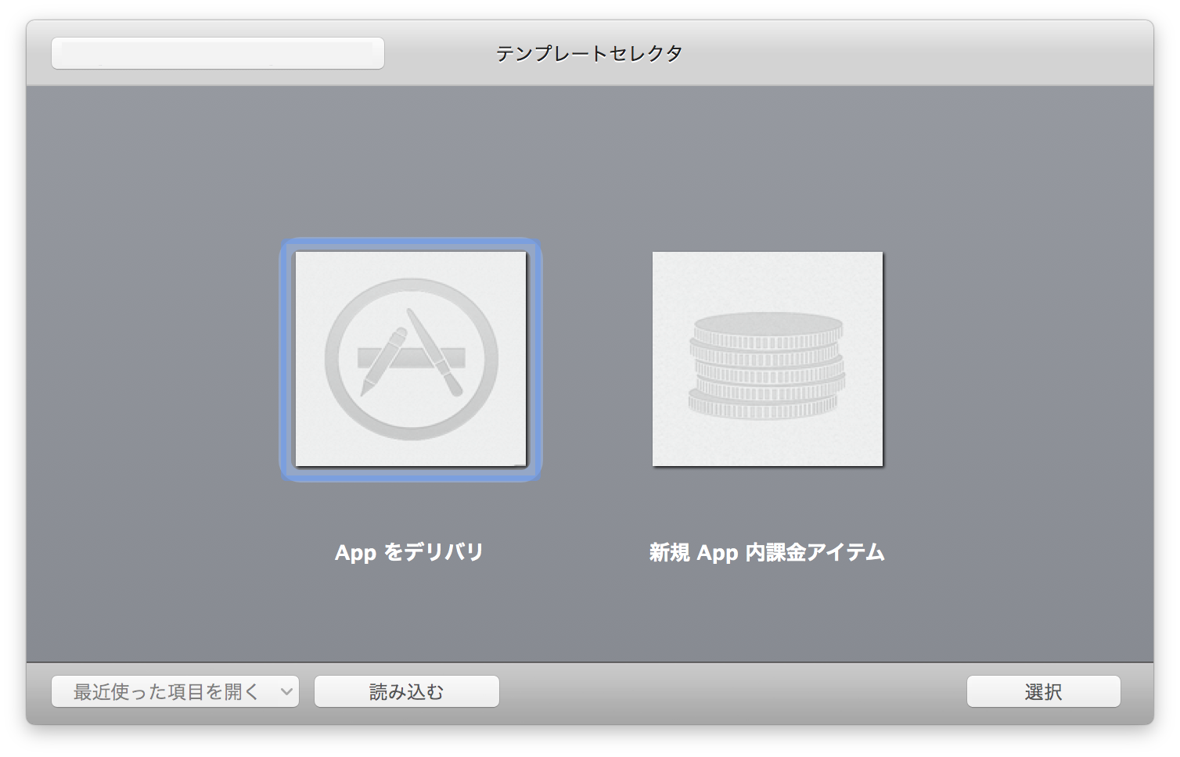This screenshot has width=1180, height=757.
Task: Click the App をデリバリ label text
Action: (409, 552)
